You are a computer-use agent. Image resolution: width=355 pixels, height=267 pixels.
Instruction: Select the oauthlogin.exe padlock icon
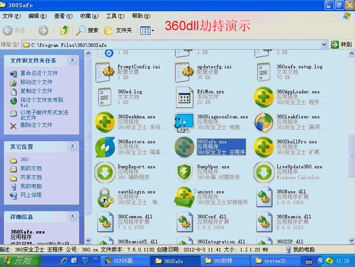pyautogui.click(x=105, y=197)
